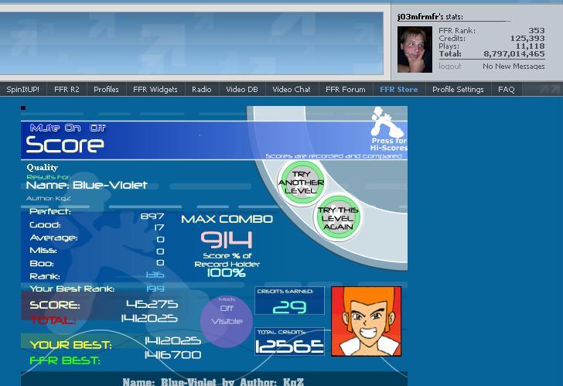Open Profile Settings

pyautogui.click(x=458, y=90)
